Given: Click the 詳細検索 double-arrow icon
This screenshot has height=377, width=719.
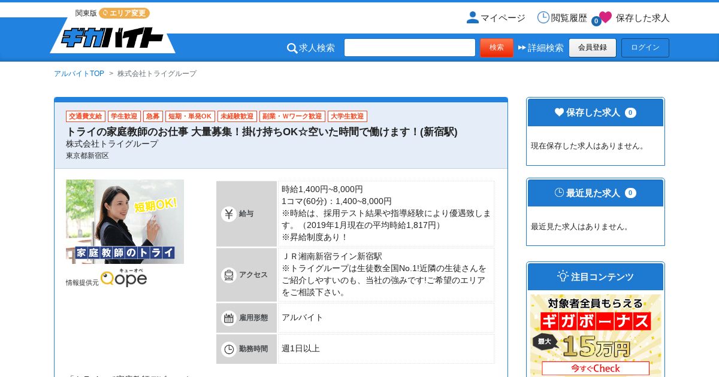Looking at the screenshot, I should coord(522,48).
